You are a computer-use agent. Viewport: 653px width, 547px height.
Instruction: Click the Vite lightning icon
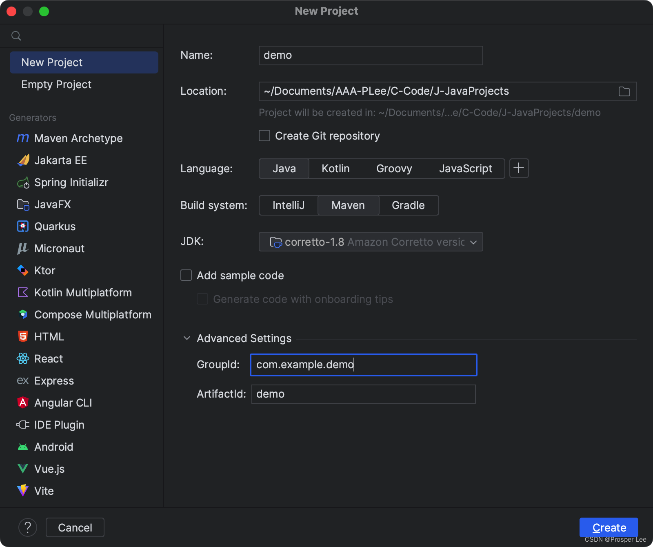pos(23,491)
